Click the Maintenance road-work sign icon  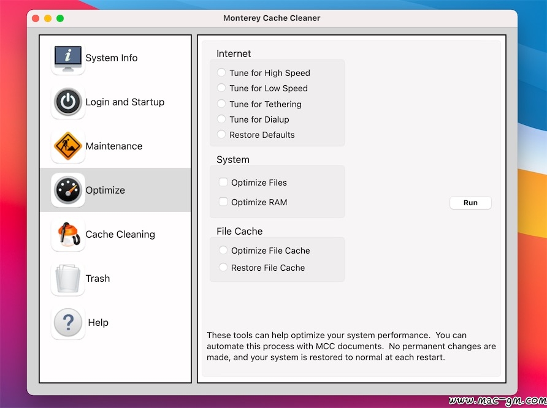point(68,146)
